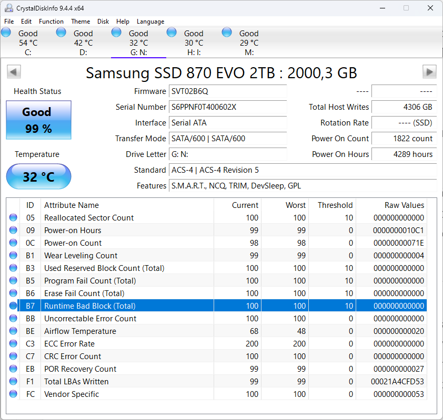Viewport: 443px width, 420px height.
Task: Click the Worst column header
Action: point(285,205)
